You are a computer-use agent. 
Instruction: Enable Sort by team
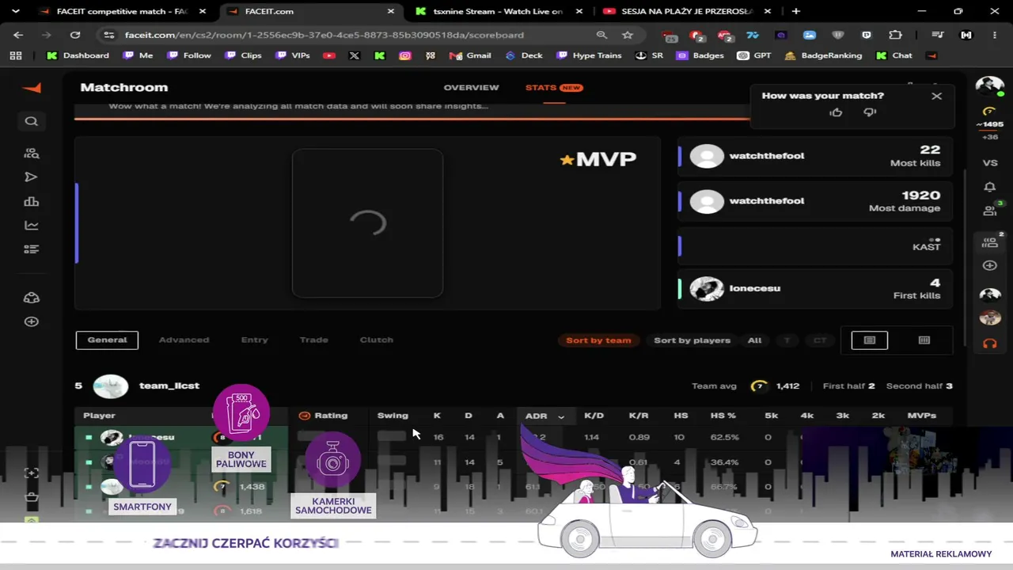598,340
